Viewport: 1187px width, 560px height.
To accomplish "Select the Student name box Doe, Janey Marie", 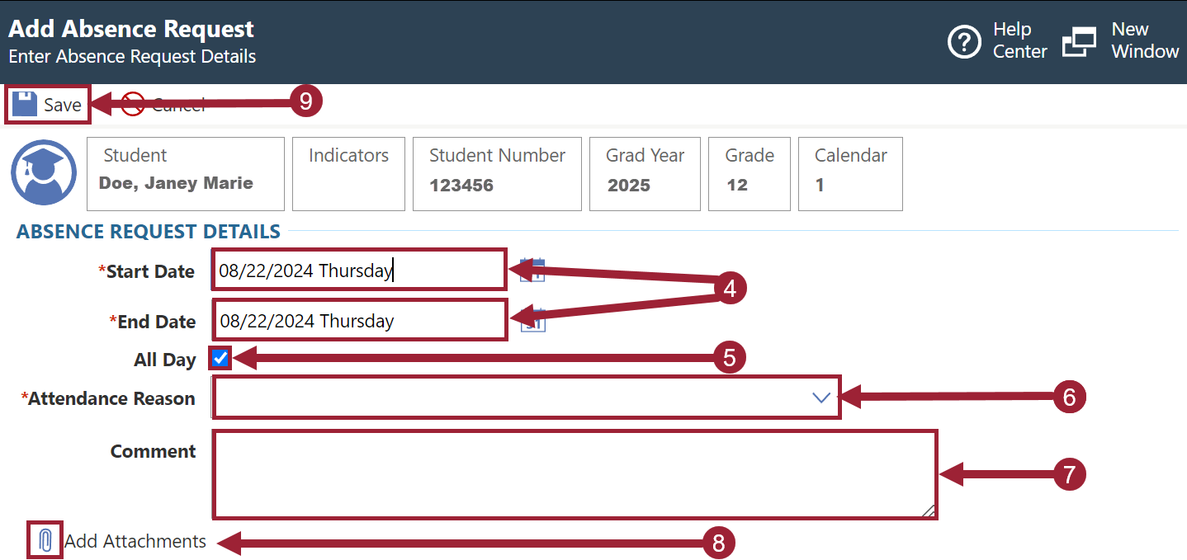I will 186,174.
